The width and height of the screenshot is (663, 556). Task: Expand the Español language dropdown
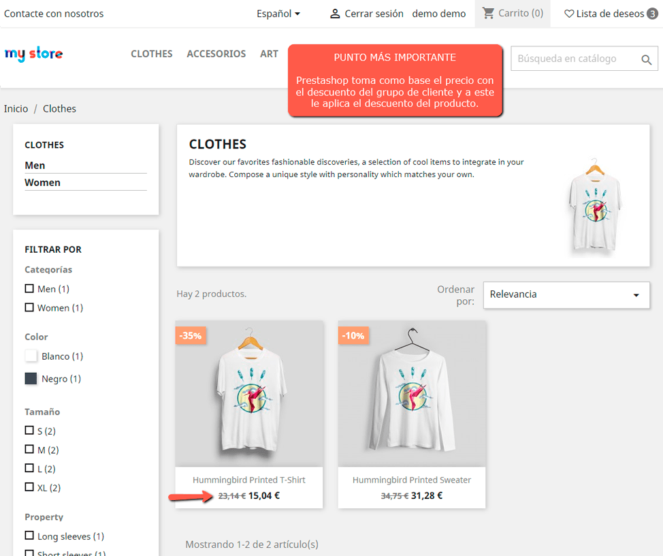(278, 14)
